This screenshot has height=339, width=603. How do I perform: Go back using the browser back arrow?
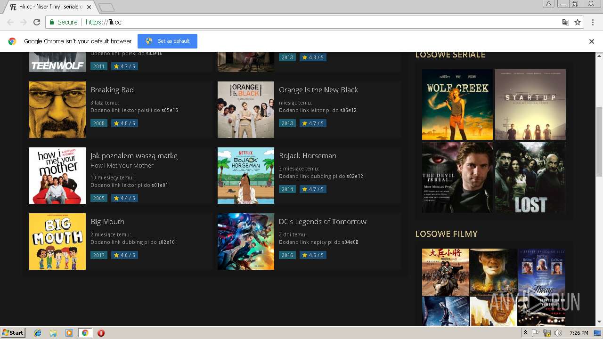(x=10, y=22)
